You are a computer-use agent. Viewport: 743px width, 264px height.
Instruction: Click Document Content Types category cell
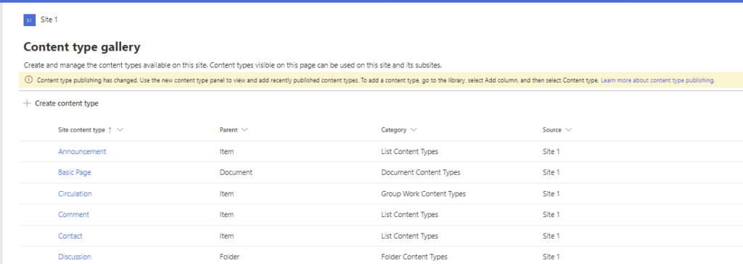click(x=421, y=172)
